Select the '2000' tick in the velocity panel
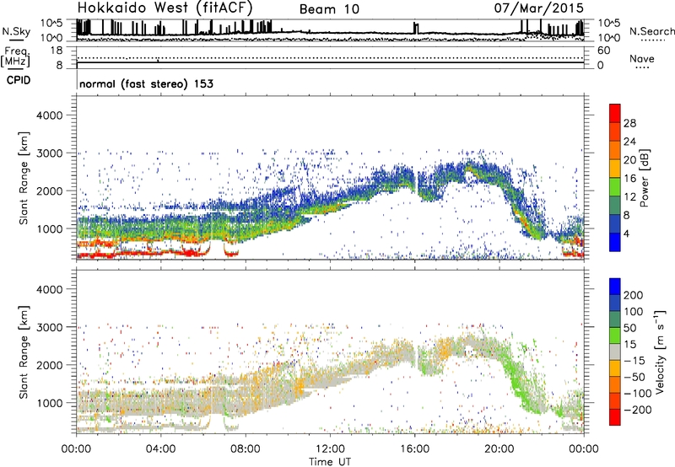This screenshot has width=675, height=467. 49,365
